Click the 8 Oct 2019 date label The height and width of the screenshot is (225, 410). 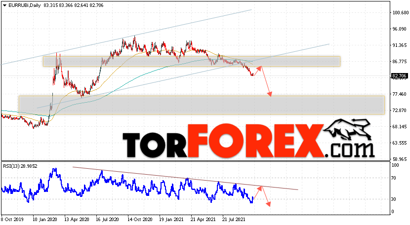click(12, 220)
